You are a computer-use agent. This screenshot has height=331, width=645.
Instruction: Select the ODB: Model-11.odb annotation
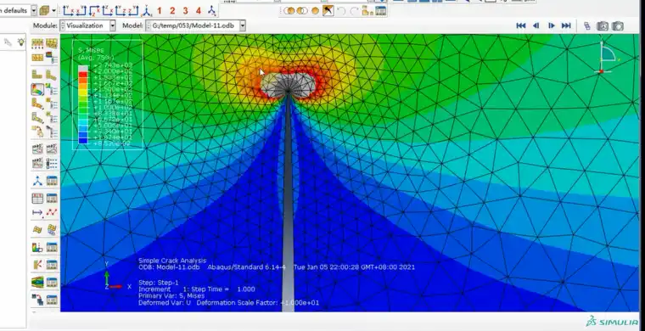[x=169, y=267]
